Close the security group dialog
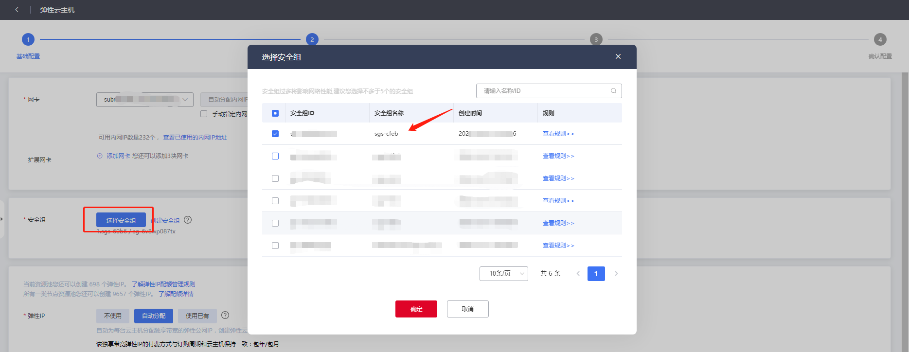Image resolution: width=909 pixels, height=352 pixels. (x=618, y=56)
